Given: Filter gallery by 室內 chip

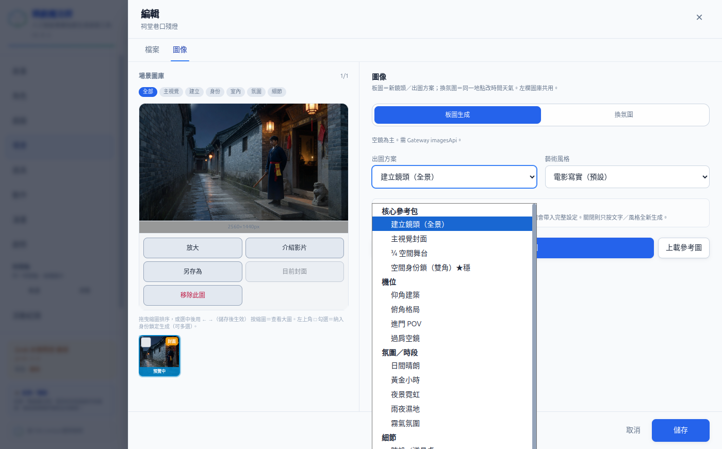Looking at the screenshot, I should coord(236,92).
